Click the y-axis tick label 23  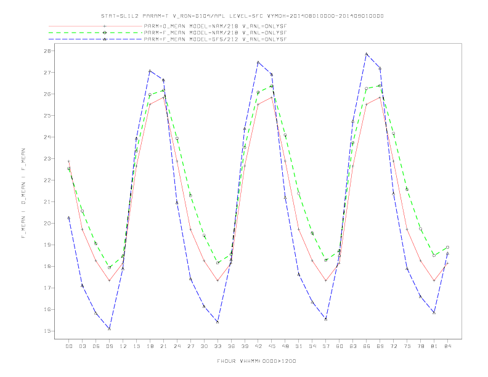[47, 159]
